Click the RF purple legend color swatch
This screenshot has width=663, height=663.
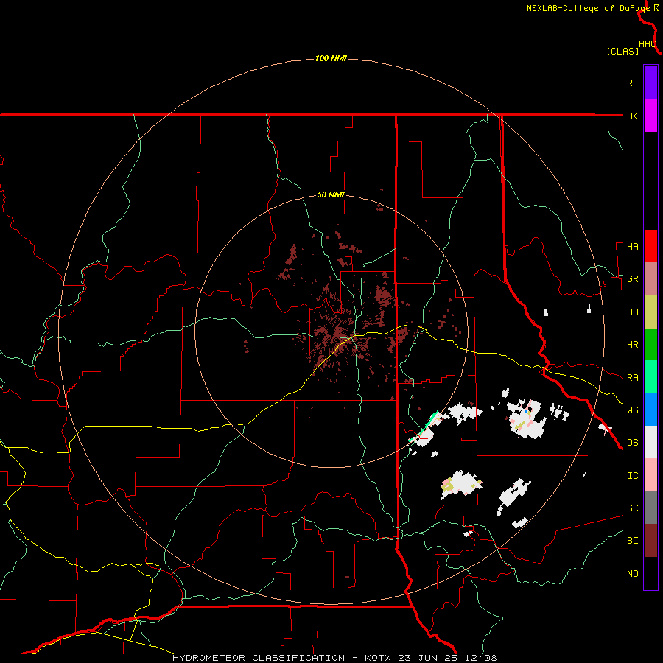[x=650, y=83]
